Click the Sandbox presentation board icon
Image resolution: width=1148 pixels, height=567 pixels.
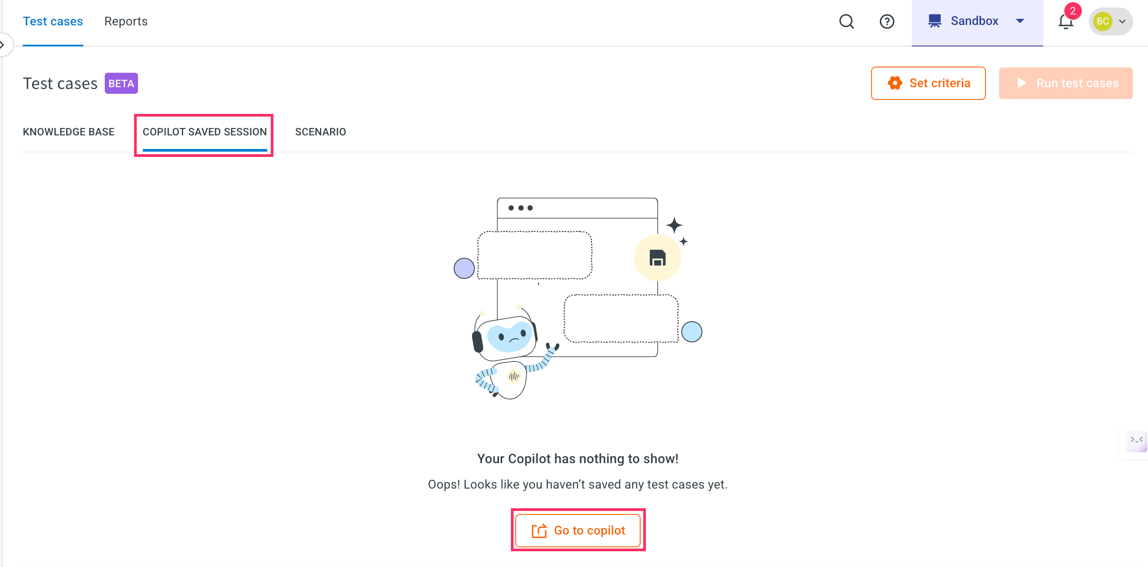tap(935, 21)
